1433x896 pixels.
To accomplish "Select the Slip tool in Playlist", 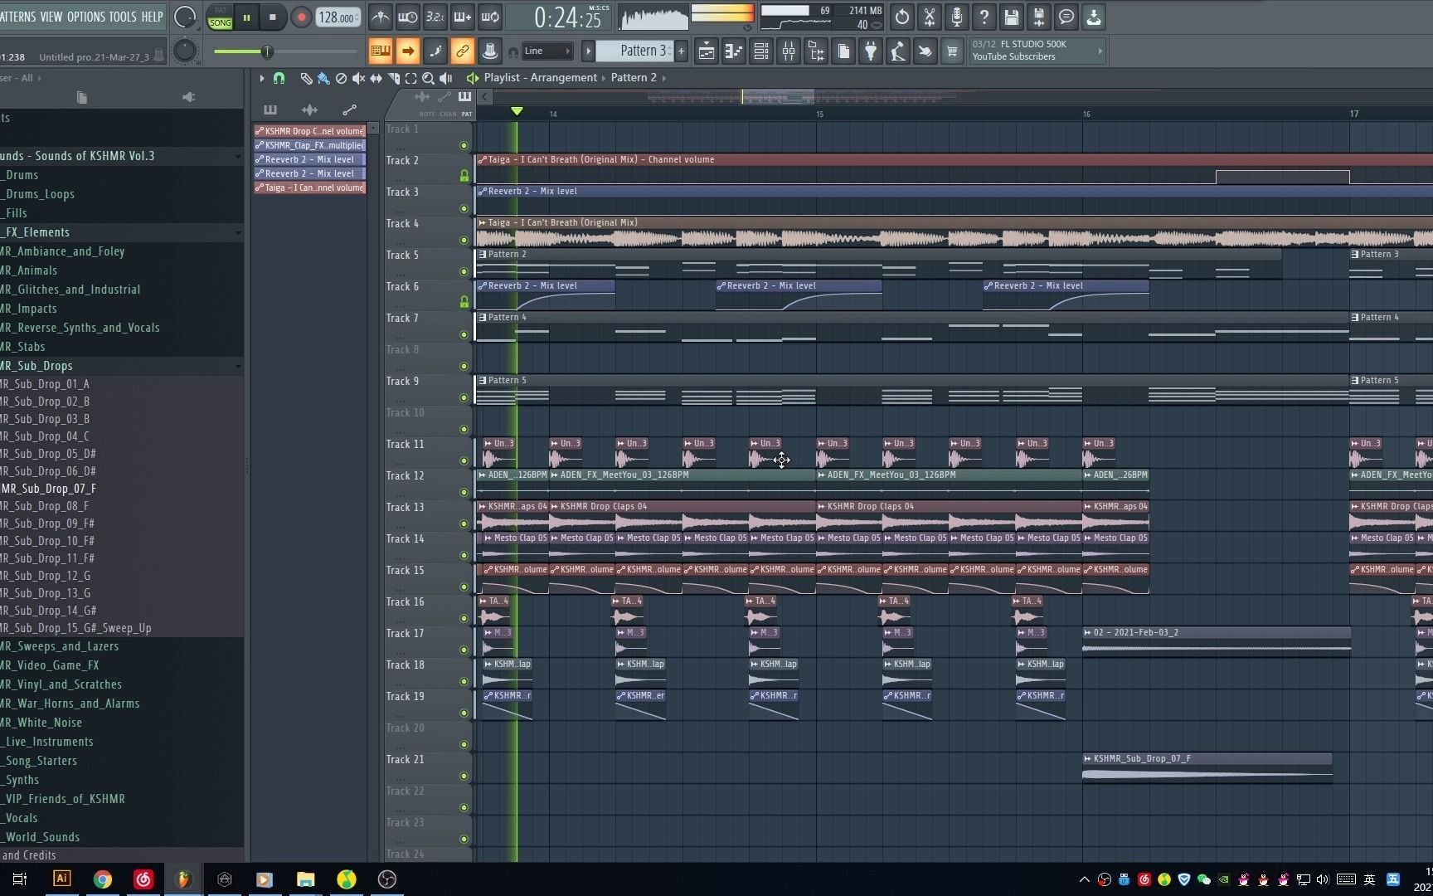I will 376,78.
